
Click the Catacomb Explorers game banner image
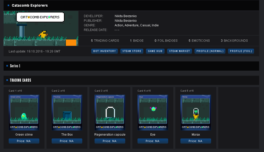coord(41,28)
